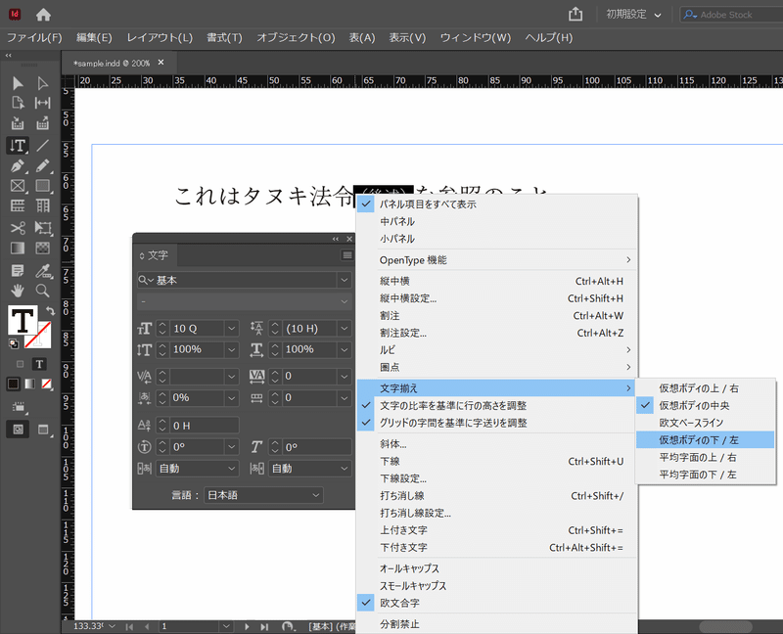Open the ウィンドウ(W) menu

coord(476,38)
